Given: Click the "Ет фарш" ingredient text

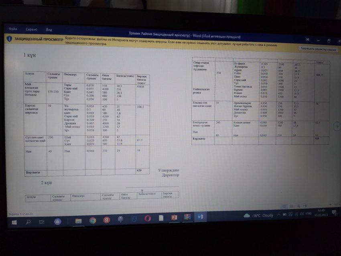Looking at the screenshot, I should point(240,63).
